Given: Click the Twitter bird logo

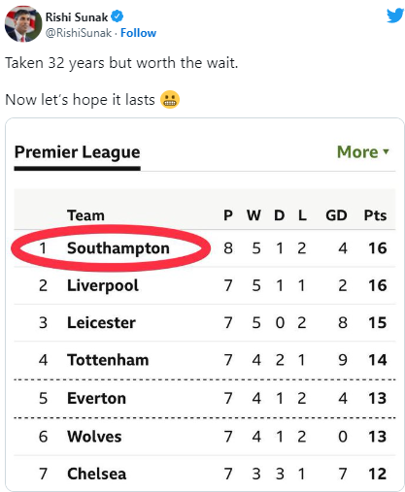Looking at the screenshot, I should (395, 16).
